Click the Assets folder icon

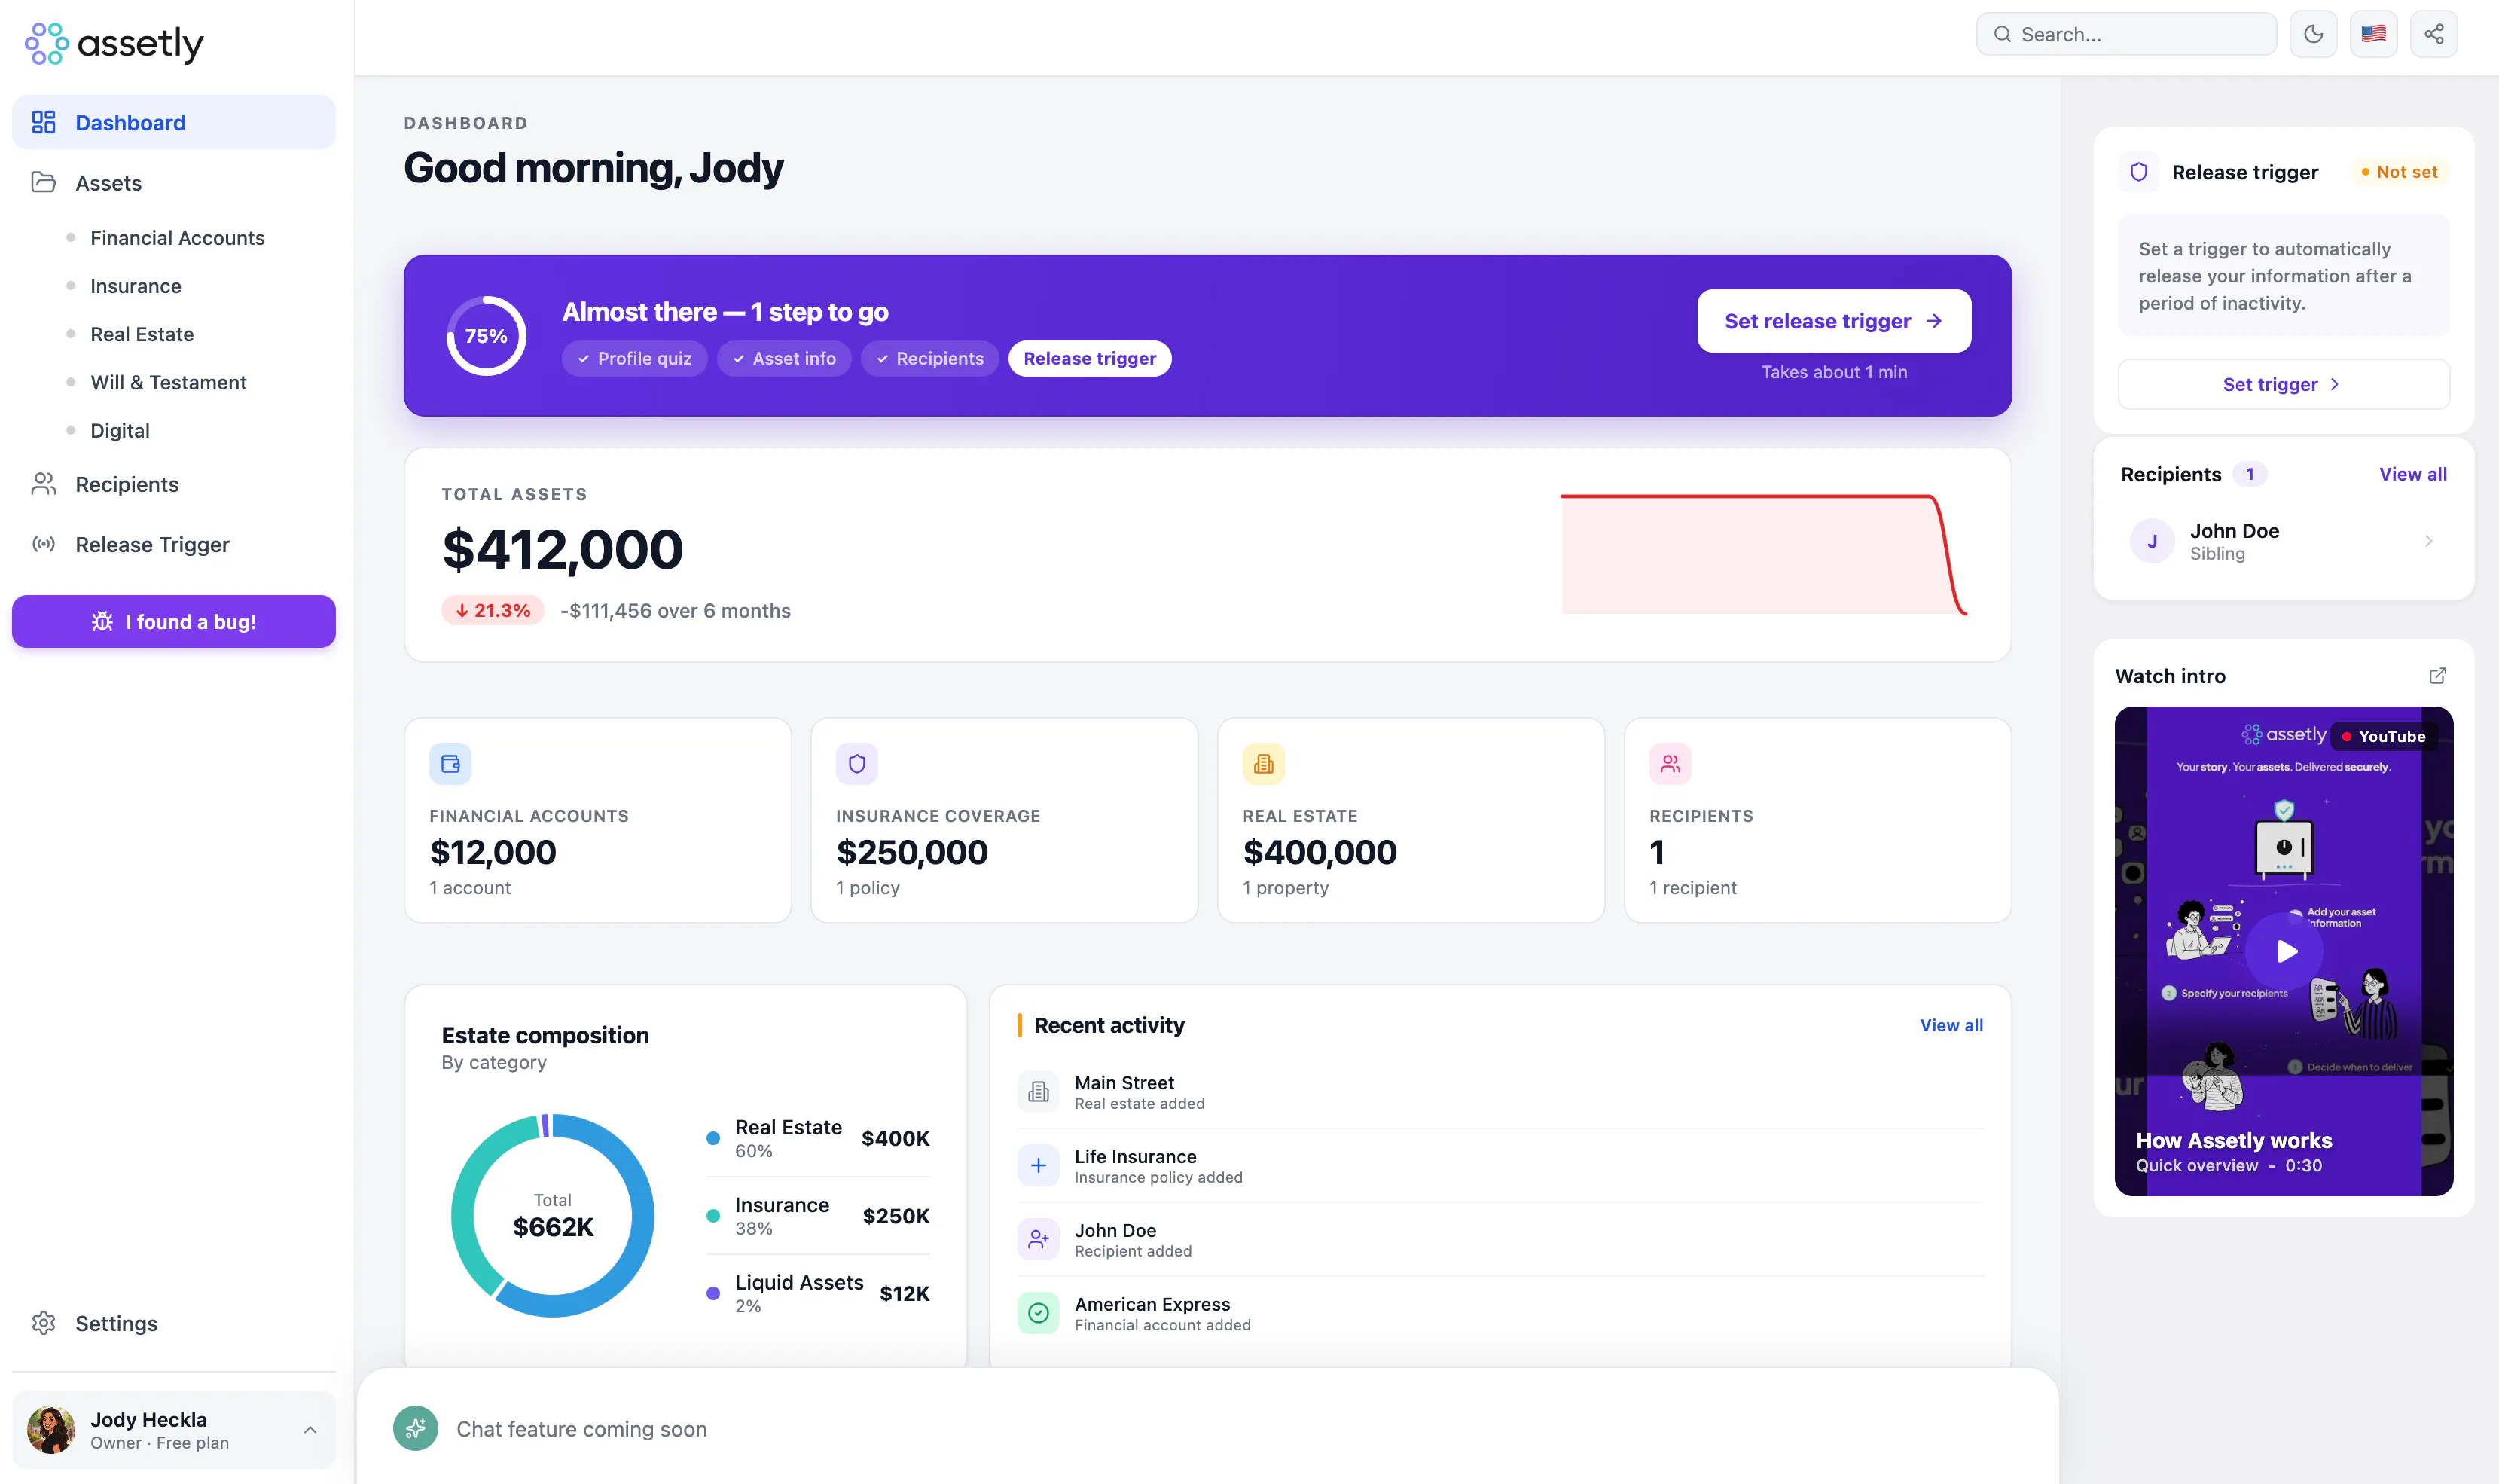coord(43,182)
